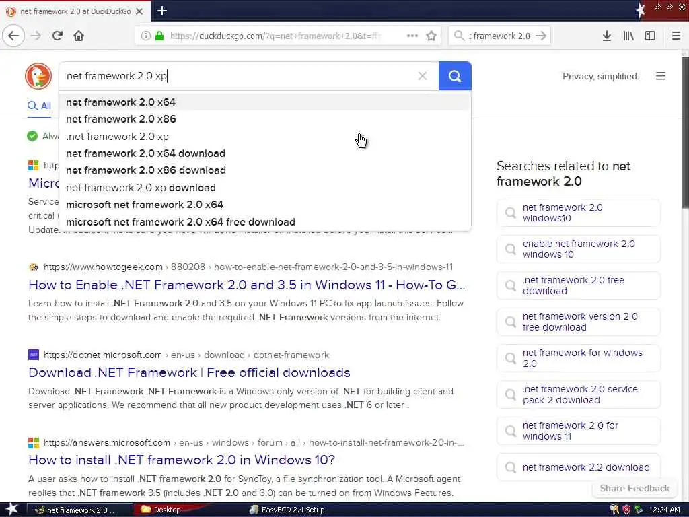
Task: Run the search with blue magnifier button
Action: [455, 76]
